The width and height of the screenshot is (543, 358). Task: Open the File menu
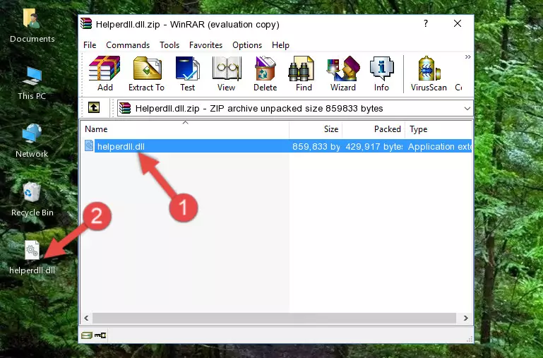click(90, 45)
